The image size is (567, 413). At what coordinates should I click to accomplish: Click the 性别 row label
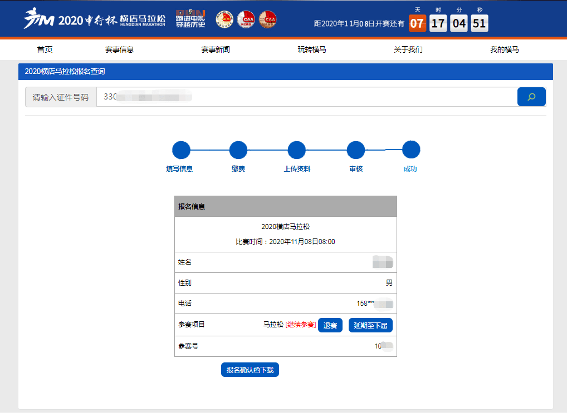pos(185,283)
